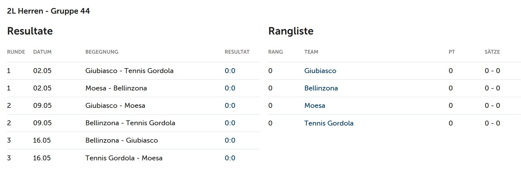The image size is (521, 176).
Task: Click the 0:0 result for Moesa - Bellinzona
Action: pos(230,88)
